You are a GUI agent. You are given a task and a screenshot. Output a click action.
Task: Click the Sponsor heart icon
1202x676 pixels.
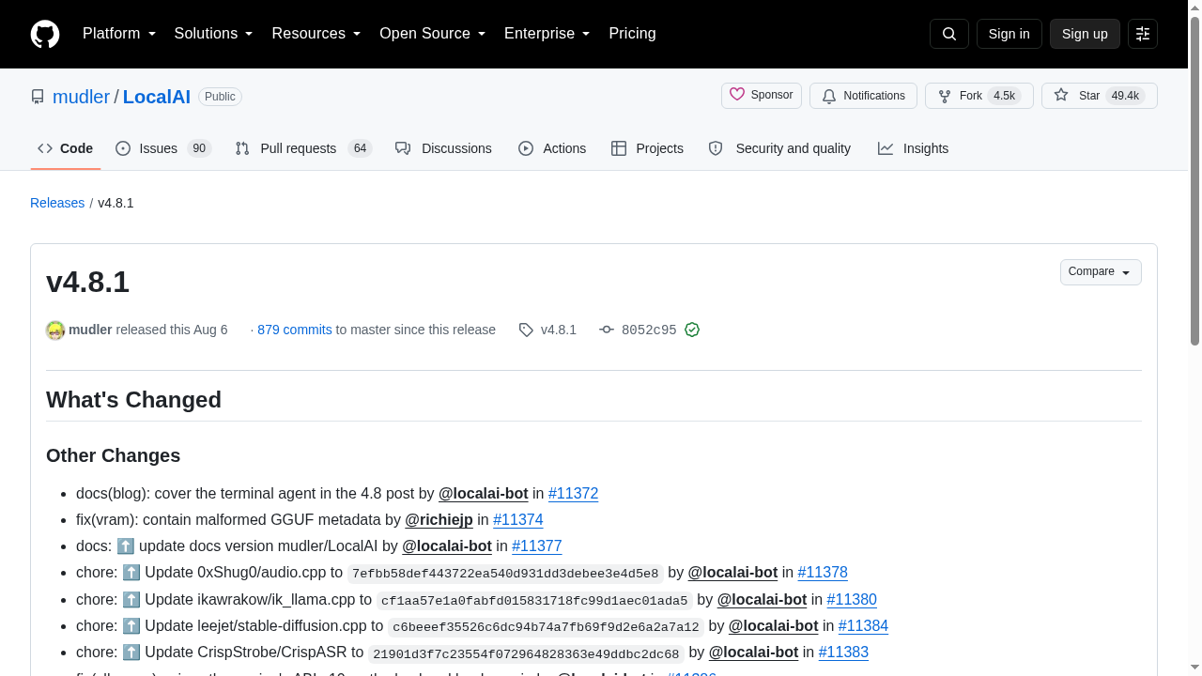coord(737,95)
